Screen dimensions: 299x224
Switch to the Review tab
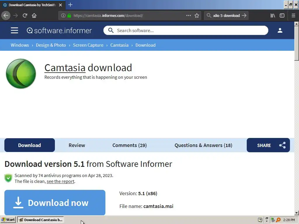77,145
